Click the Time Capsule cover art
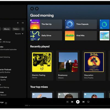This screenshot has height=110, width=110. [x=70, y=24]
